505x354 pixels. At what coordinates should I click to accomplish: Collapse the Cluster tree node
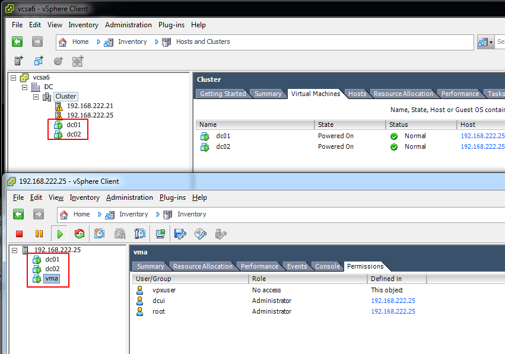click(x=36, y=97)
